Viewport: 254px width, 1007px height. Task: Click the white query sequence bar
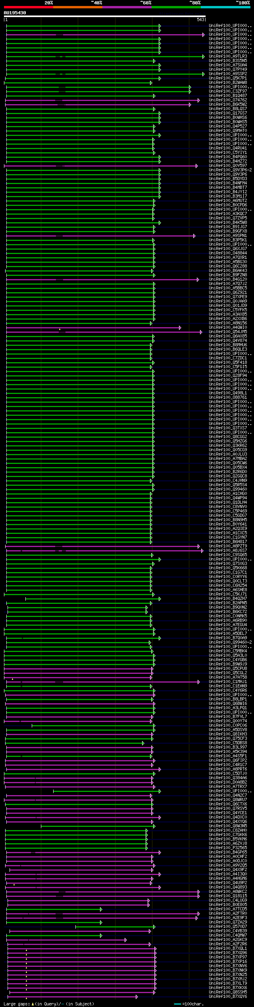(x=104, y=16)
